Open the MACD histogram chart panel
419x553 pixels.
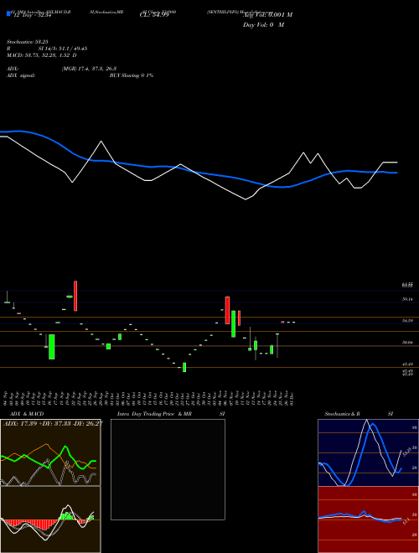pyautogui.click(x=50, y=519)
